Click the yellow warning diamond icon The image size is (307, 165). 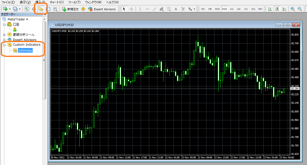tap(83, 9)
